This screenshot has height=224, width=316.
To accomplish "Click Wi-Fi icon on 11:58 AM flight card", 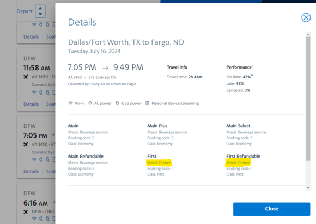I will [x=34, y=92].
